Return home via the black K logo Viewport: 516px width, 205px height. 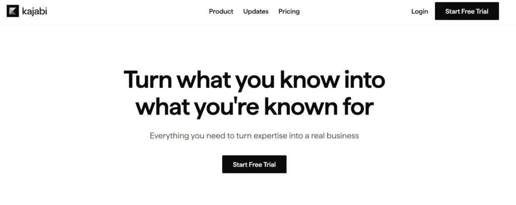[13, 11]
